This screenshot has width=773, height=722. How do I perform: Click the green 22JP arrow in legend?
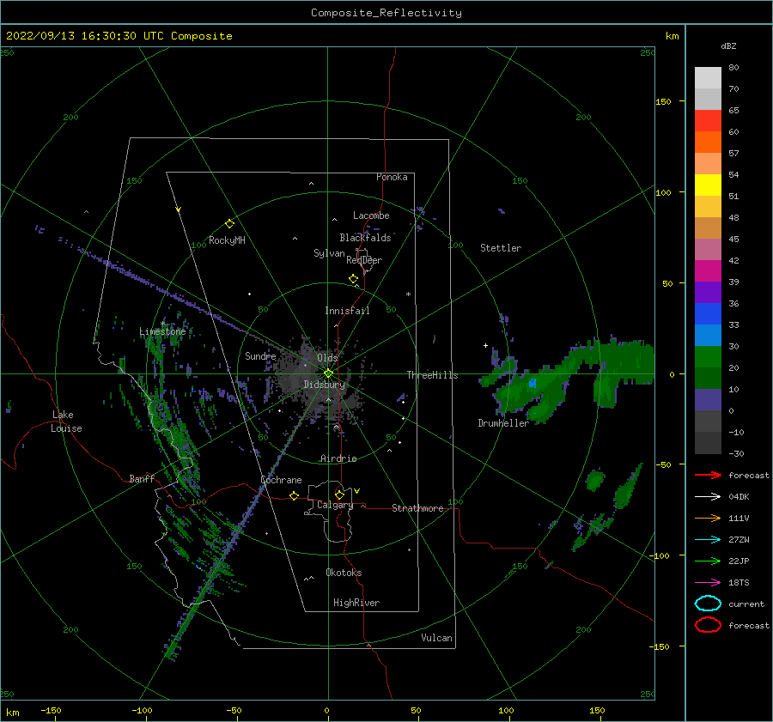[x=708, y=561]
